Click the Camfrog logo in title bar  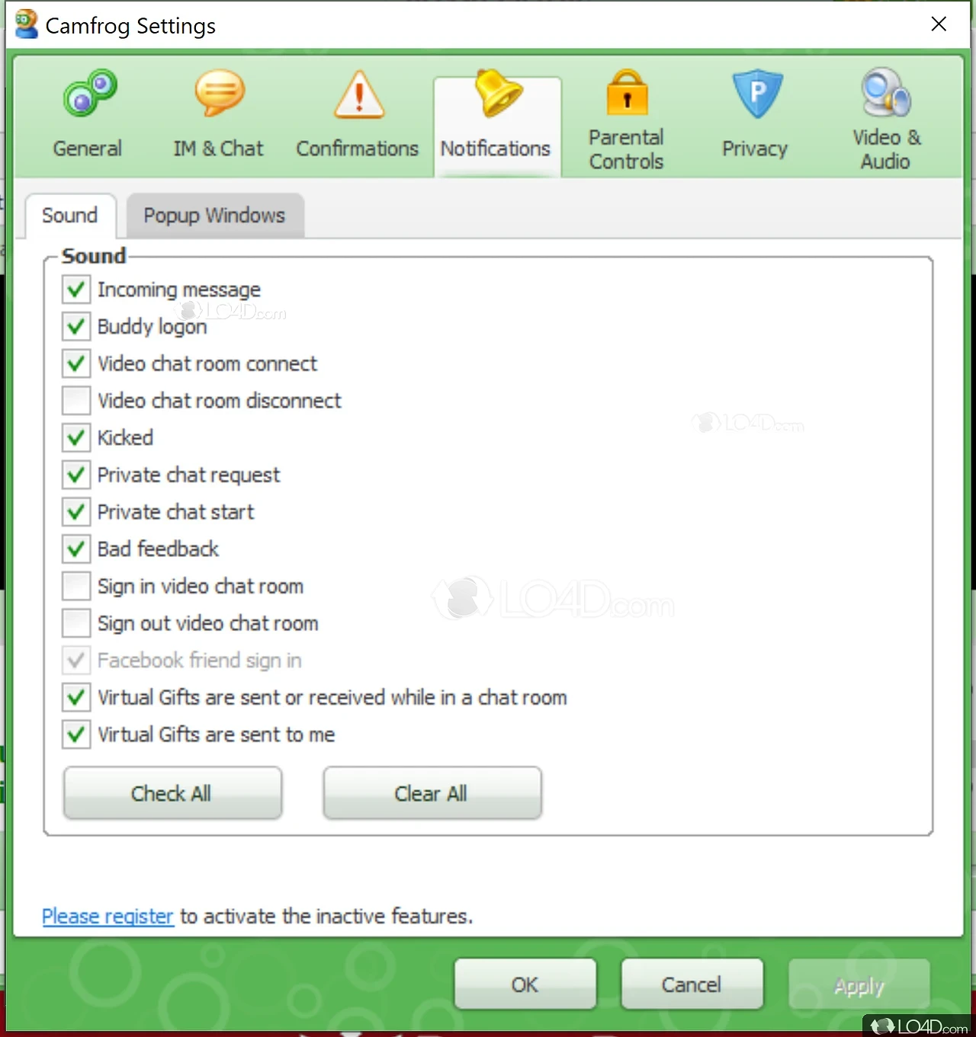pos(27,24)
